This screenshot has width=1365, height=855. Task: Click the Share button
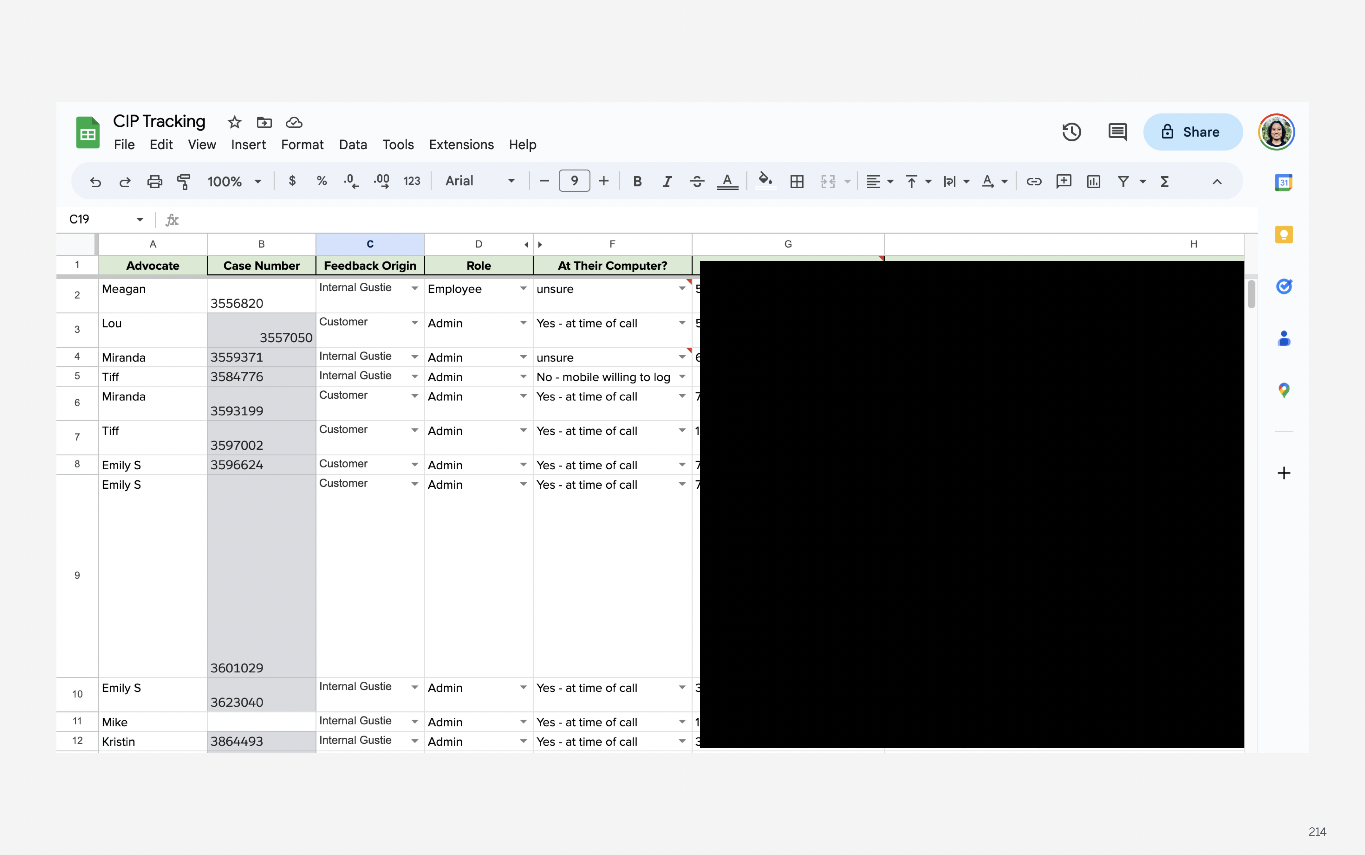[x=1192, y=132]
